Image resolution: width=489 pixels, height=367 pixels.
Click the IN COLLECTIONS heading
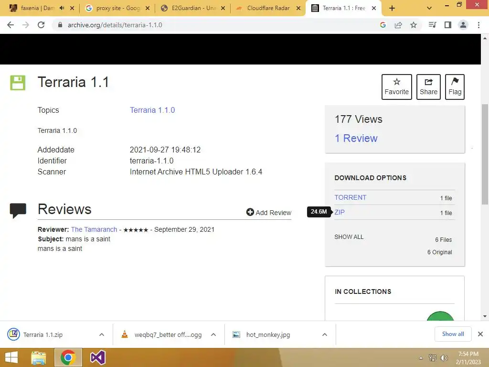[363, 291]
